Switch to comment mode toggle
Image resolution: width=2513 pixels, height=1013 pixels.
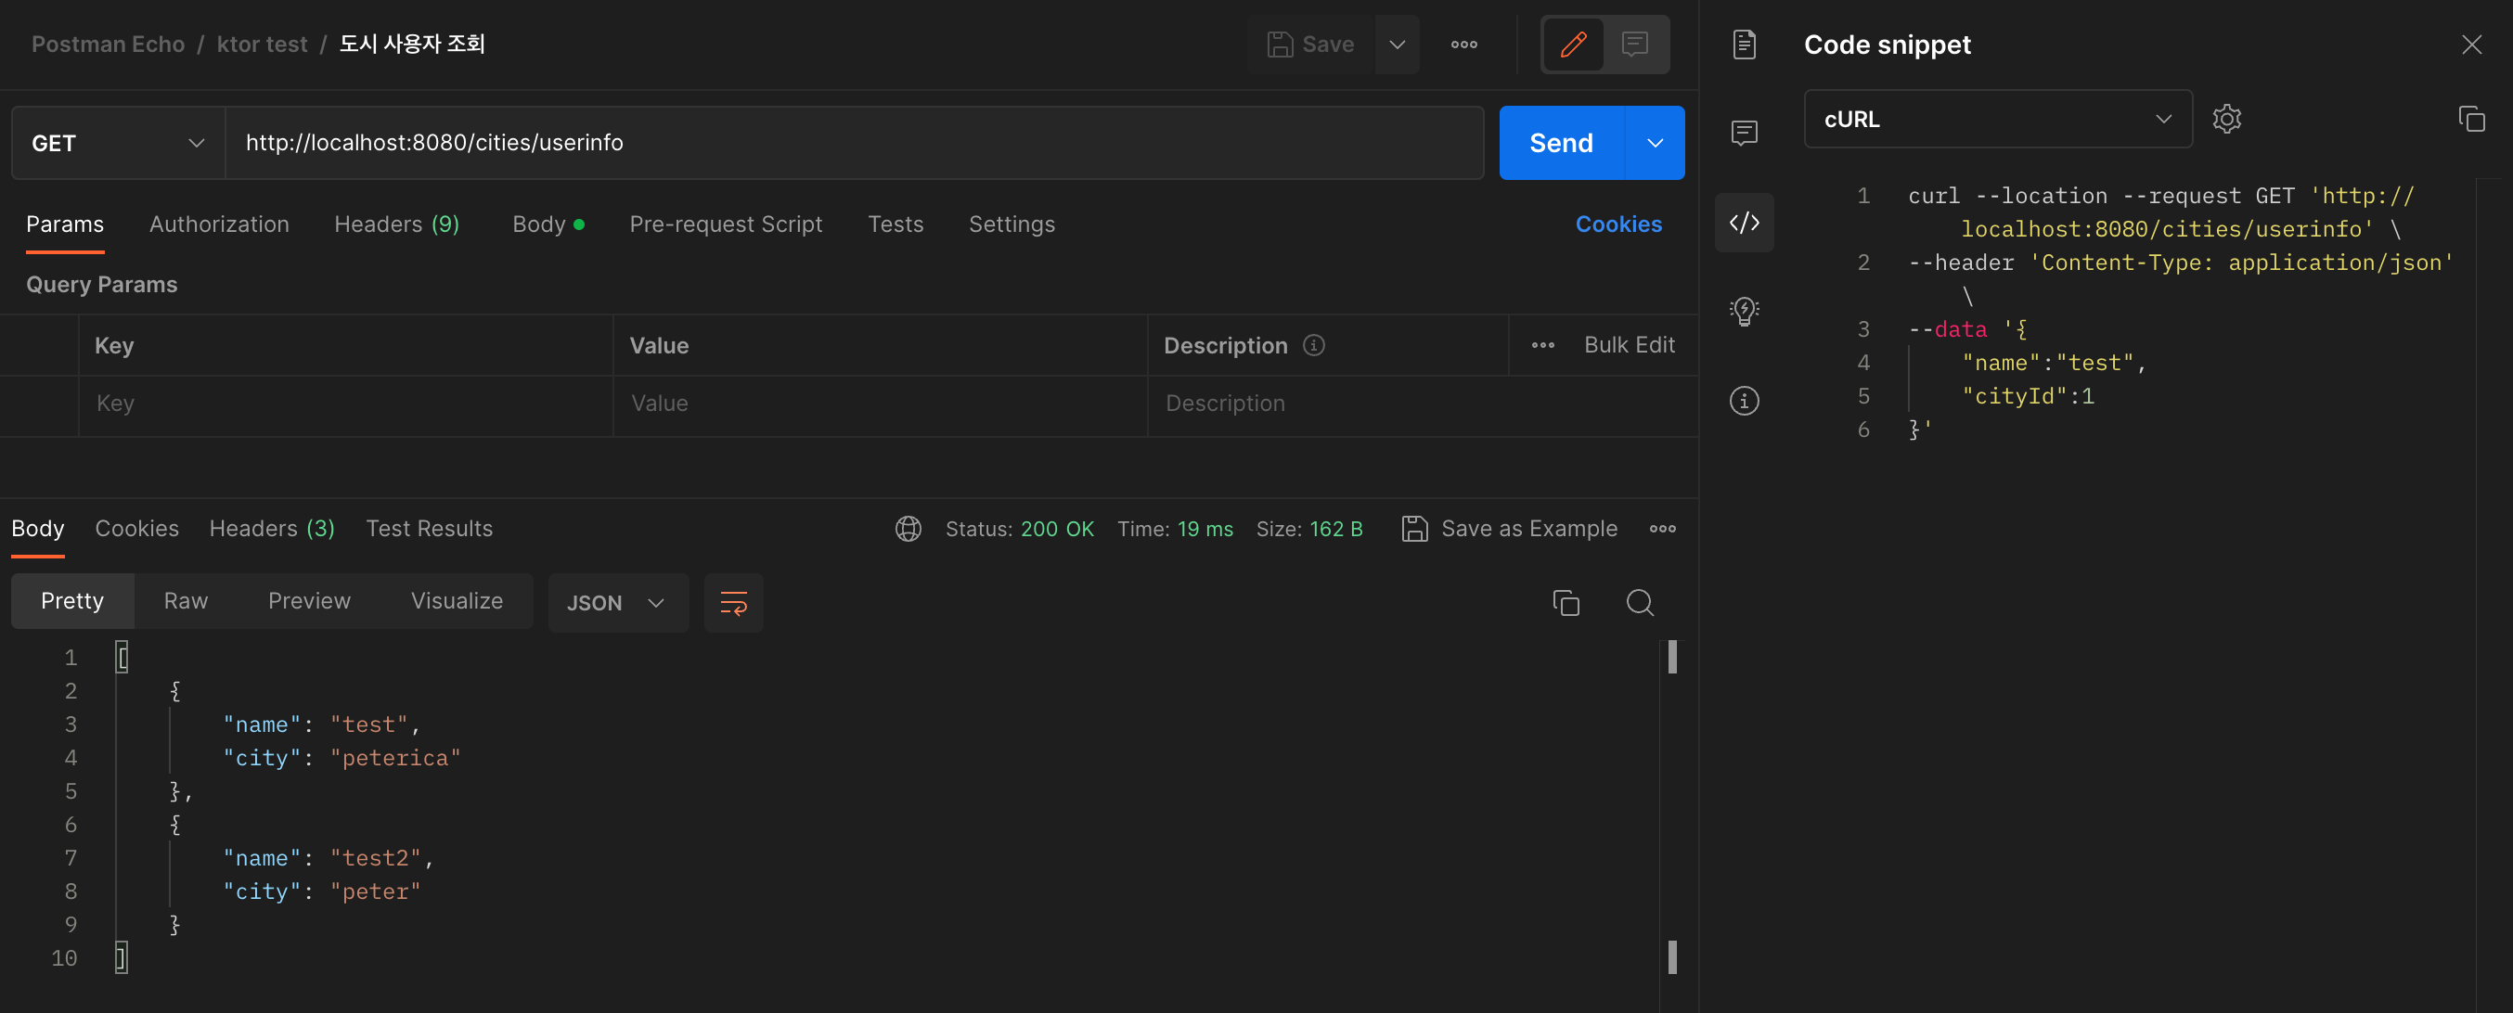(1634, 44)
